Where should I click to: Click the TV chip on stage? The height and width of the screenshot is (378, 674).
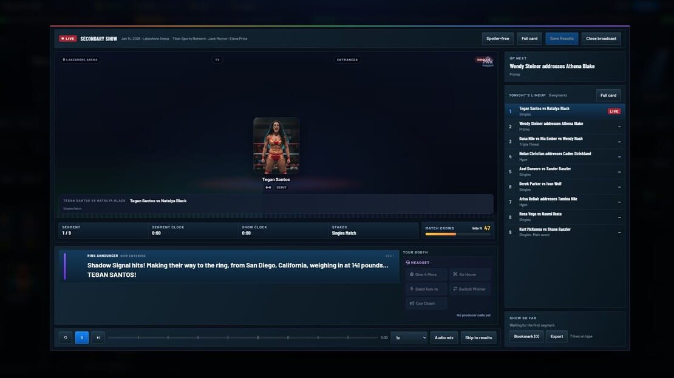(217, 59)
